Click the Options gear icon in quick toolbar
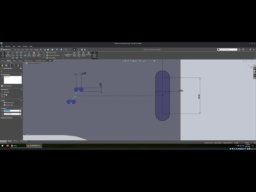 [85, 50]
